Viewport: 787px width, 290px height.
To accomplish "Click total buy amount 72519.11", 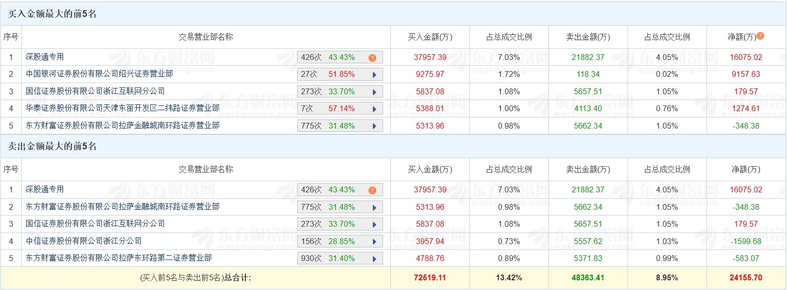I will point(430,277).
